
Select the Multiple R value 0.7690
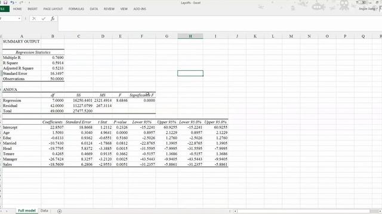point(53,58)
